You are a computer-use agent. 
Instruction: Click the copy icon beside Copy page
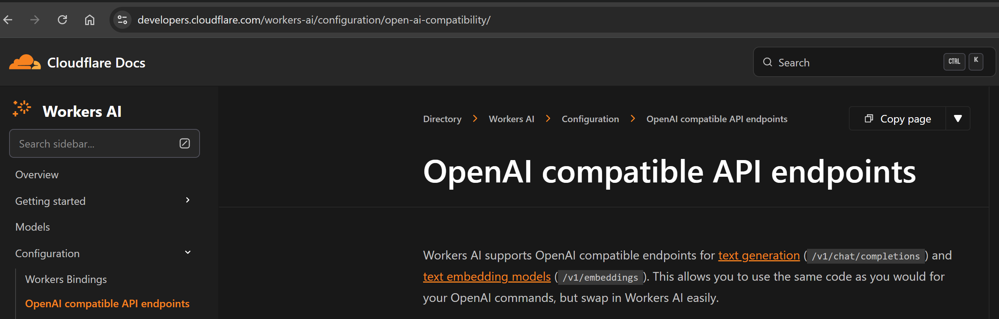(869, 118)
